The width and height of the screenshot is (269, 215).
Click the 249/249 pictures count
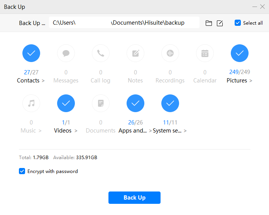tap(240, 72)
